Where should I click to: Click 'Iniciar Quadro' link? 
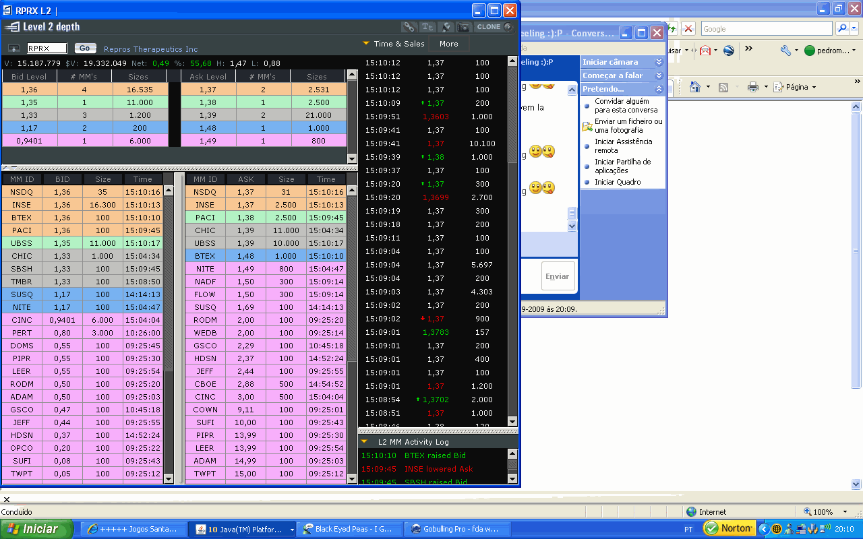(x=618, y=182)
